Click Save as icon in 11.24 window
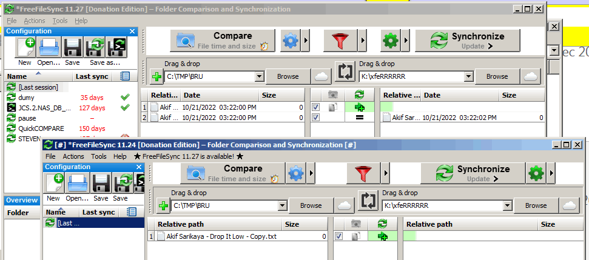Screen dimensions: 589x260 [123, 184]
